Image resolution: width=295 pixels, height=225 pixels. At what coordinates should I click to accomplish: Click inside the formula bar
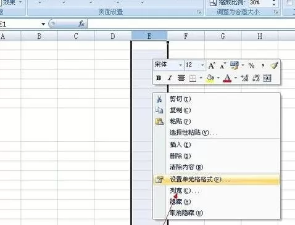pyautogui.click(x=191, y=24)
